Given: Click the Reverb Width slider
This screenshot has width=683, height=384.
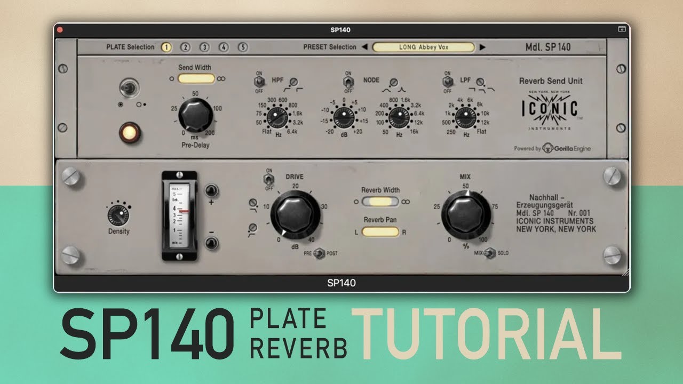Looking at the screenshot, I should point(380,202).
